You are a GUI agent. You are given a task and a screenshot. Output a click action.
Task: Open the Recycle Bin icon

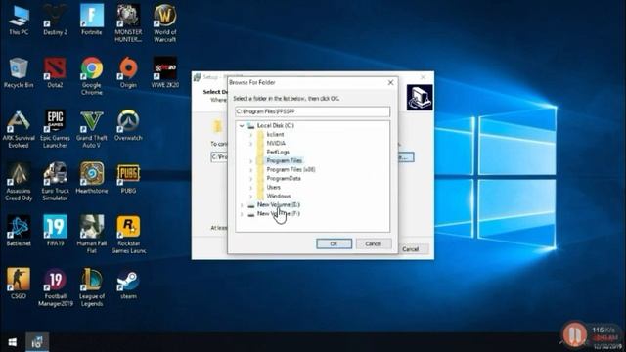[19, 72]
